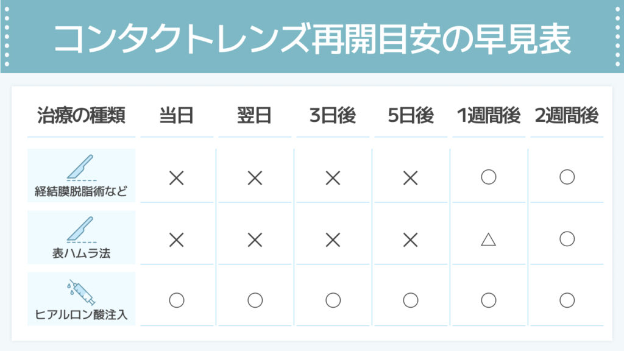624x351 pixels.
Task: Click the circle for ヒアルロン酸注入 at 3日後
Action: pyautogui.click(x=333, y=300)
